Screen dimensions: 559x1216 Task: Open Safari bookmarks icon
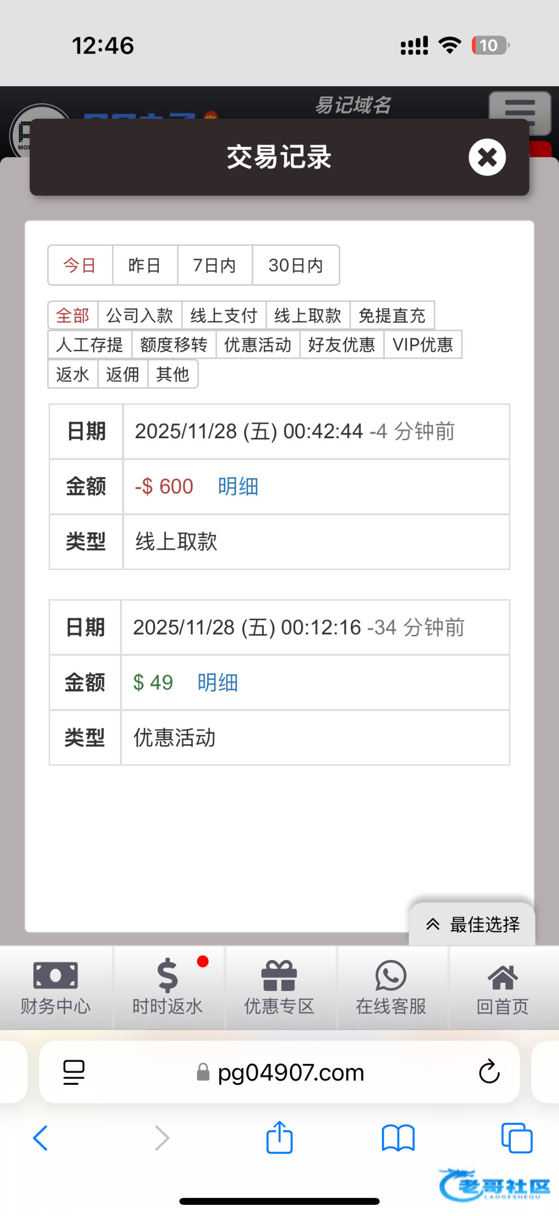398,1138
